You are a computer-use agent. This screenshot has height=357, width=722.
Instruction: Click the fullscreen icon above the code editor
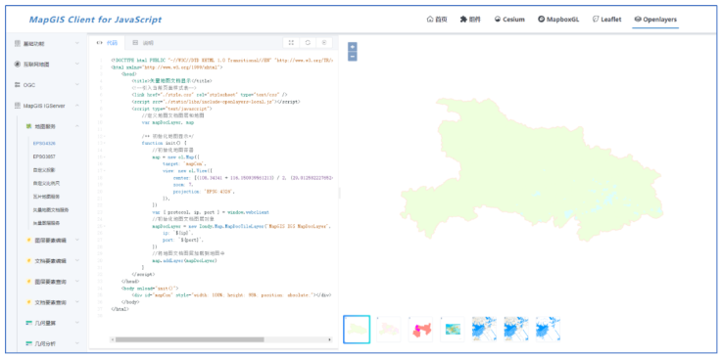click(x=291, y=42)
